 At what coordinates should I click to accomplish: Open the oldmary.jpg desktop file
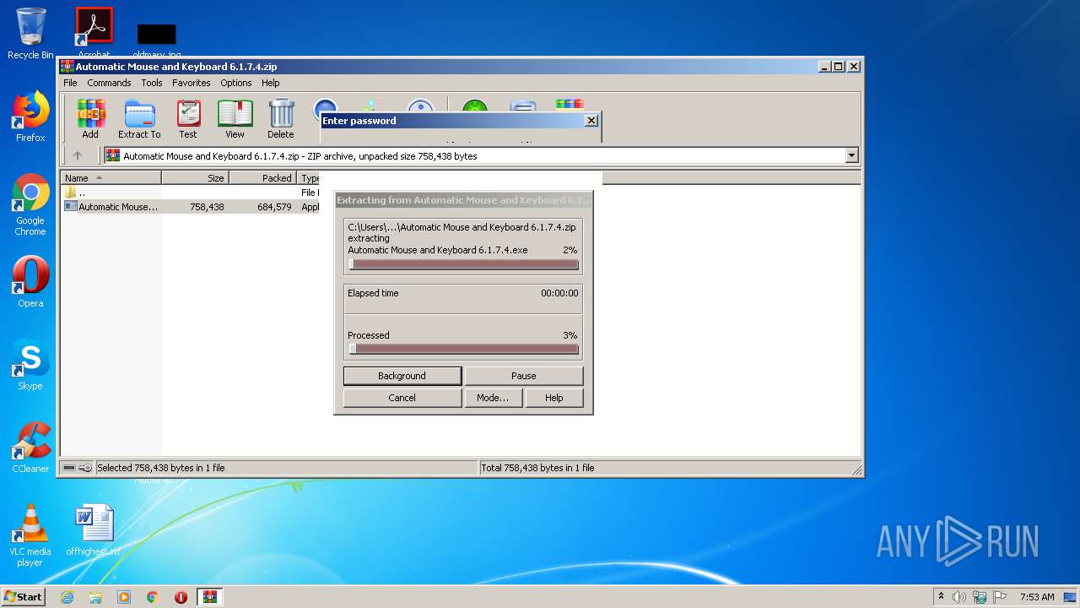(x=156, y=41)
